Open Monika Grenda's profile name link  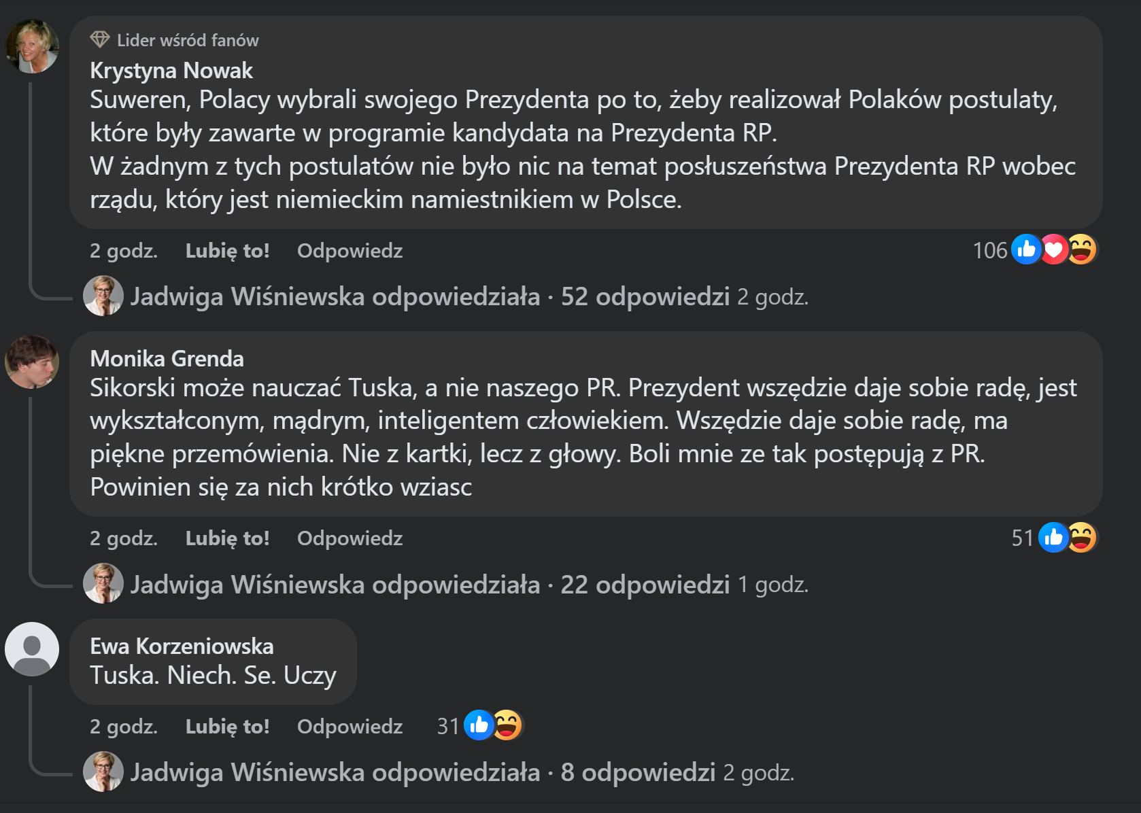click(x=167, y=358)
